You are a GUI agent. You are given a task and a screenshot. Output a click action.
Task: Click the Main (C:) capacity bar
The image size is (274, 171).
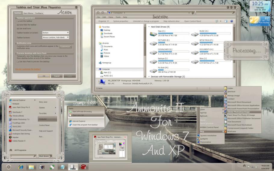coord(173,33)
